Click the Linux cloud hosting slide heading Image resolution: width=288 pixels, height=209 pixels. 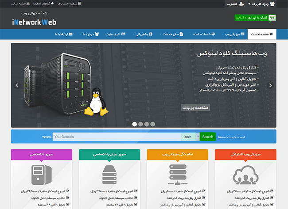tap(231, 53)
